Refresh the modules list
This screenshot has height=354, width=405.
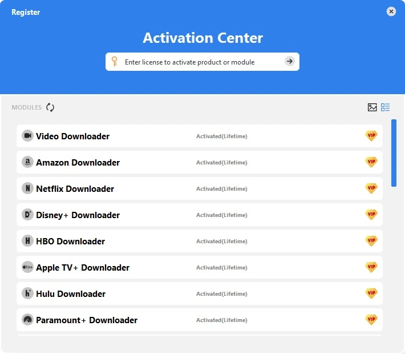tap(50, 107)
